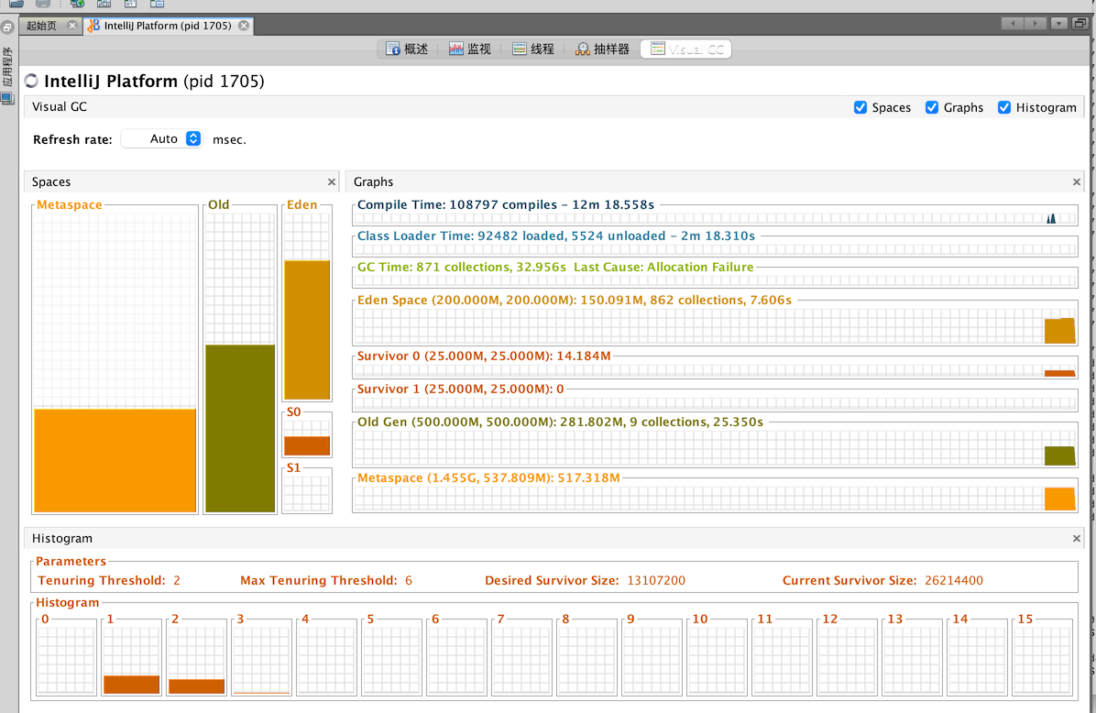
Task: Disable the Histogram checkbox
Action: 1004,107
